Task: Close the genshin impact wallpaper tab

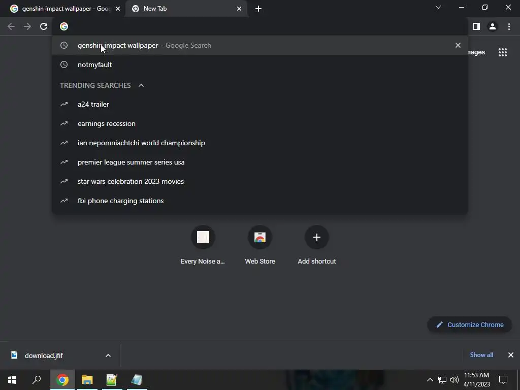Action: point(118,9)
